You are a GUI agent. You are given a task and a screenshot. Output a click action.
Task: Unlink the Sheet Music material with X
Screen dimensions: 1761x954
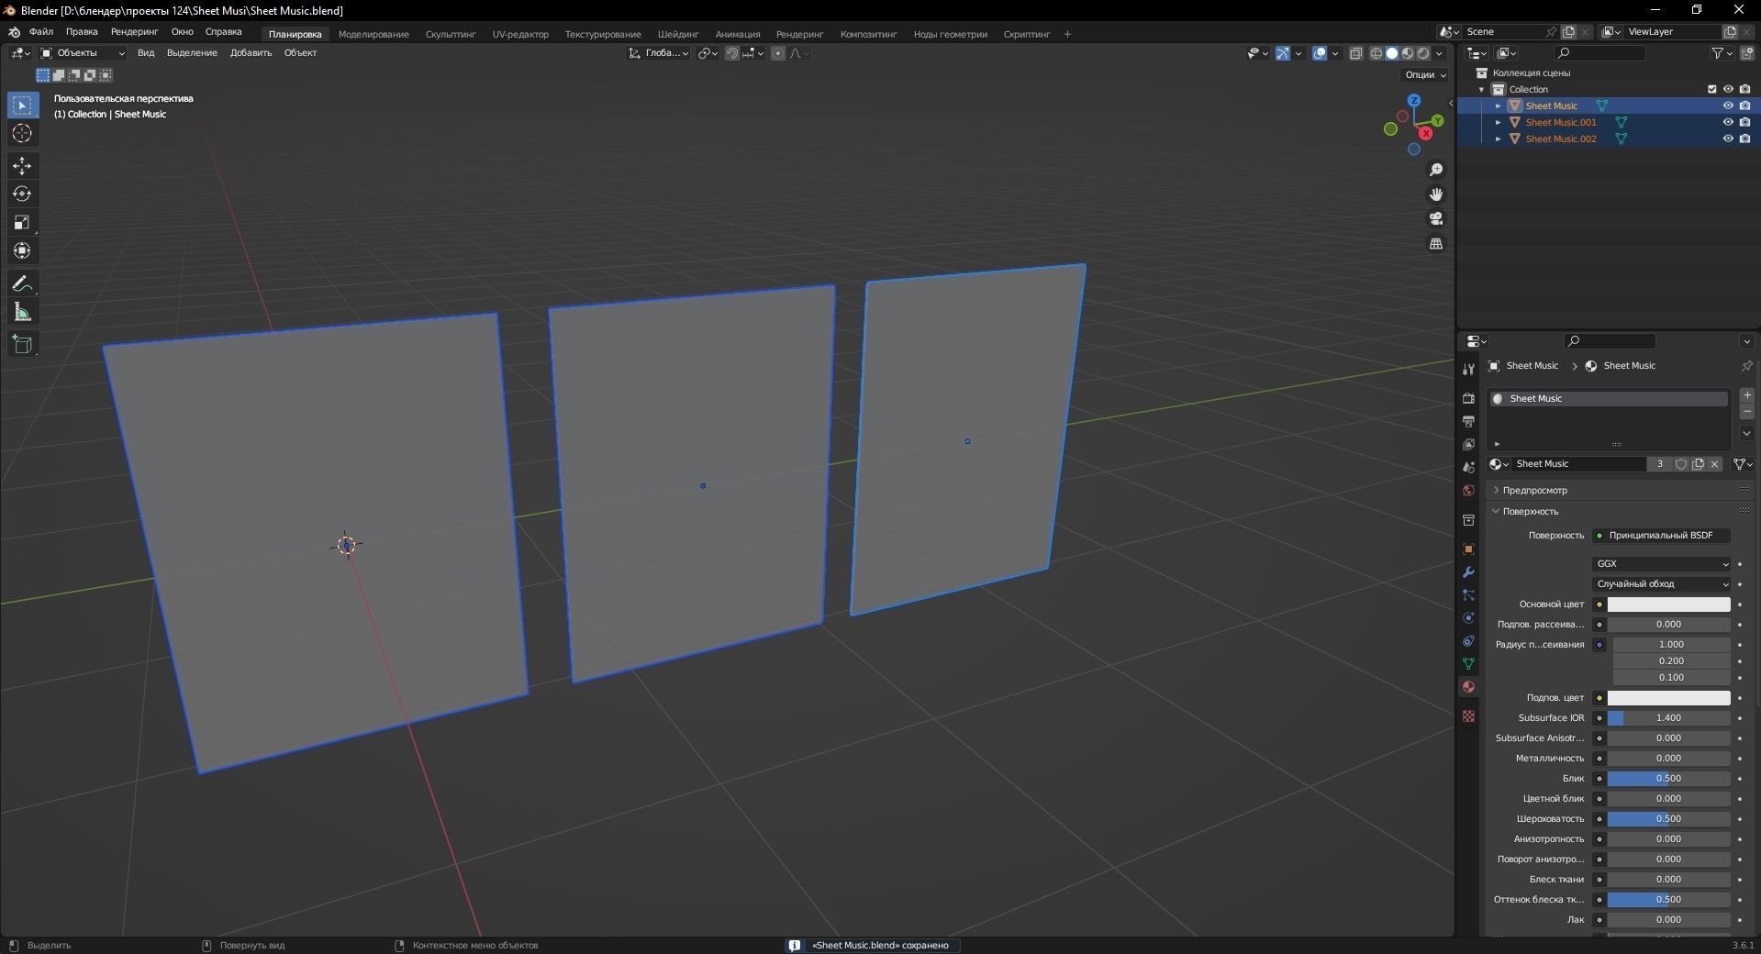1714,464
